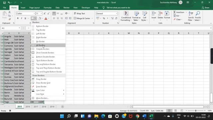Screen dimensions: 213x120
Task: Switch to the 2016 sheet tab
Action: click(28, 107)
